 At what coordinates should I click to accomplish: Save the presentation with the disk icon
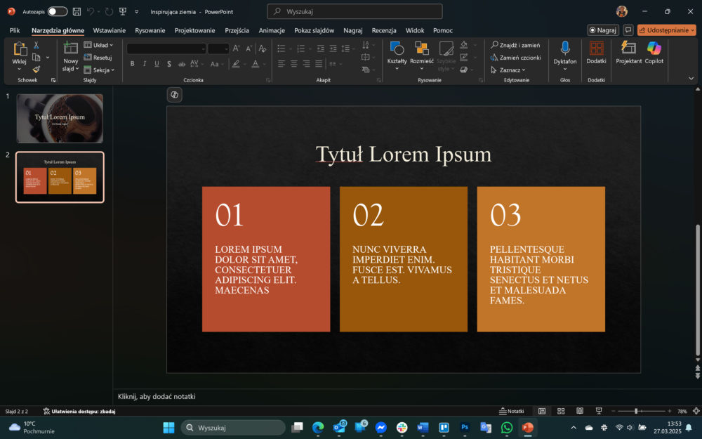(x=77, y=12)
